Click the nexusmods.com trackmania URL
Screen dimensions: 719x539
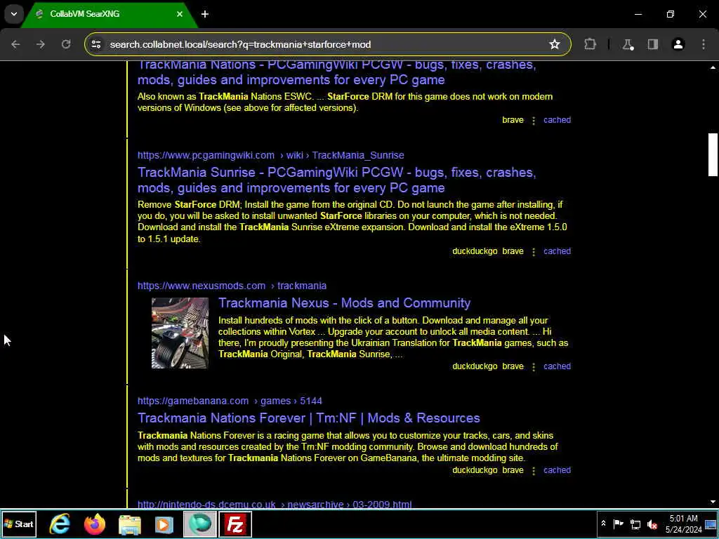click(x=232, y=286)
